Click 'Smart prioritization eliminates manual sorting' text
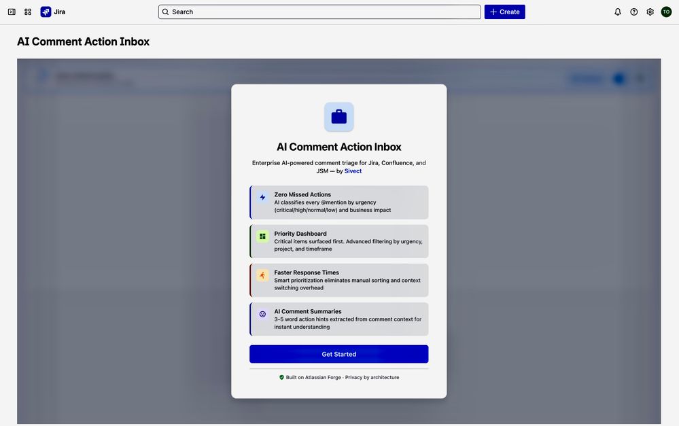The image size is (679, 426). 347,284
